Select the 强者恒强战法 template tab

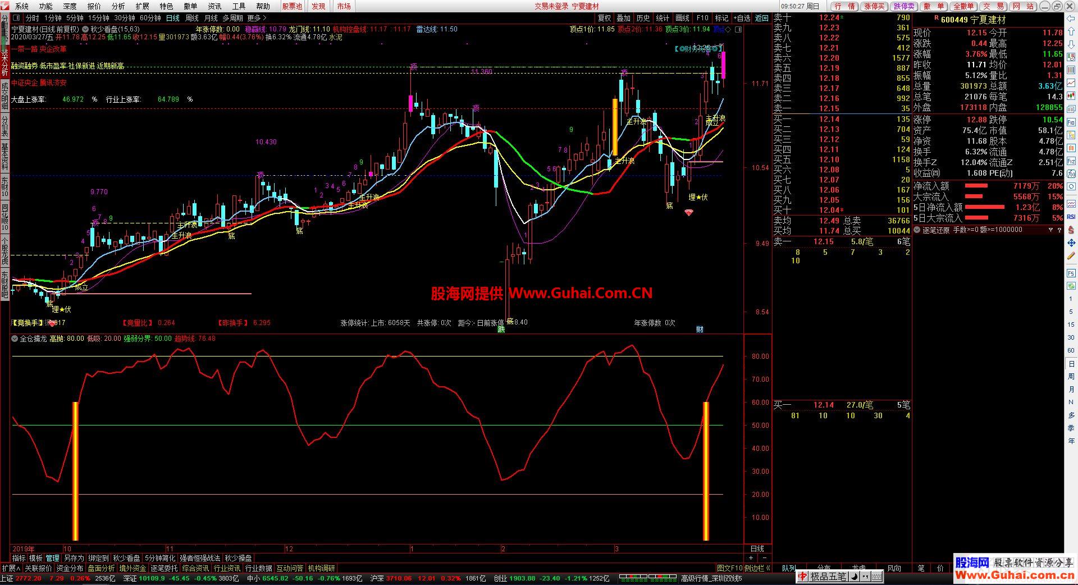click(199, 558)
